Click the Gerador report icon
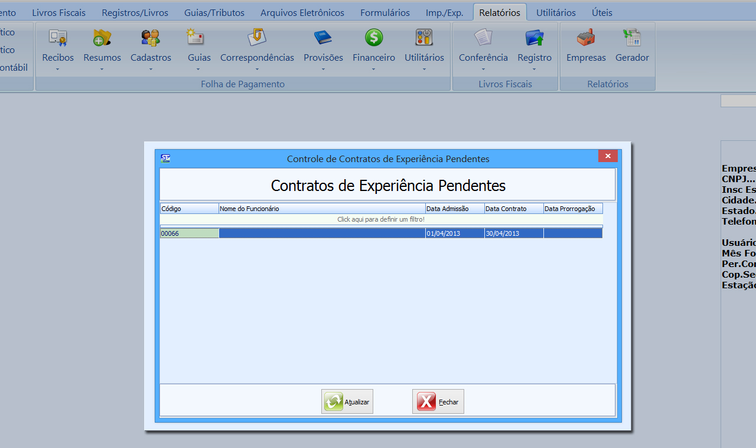The height and width of the screenshot is (448, 756). [x=632, y=38]
